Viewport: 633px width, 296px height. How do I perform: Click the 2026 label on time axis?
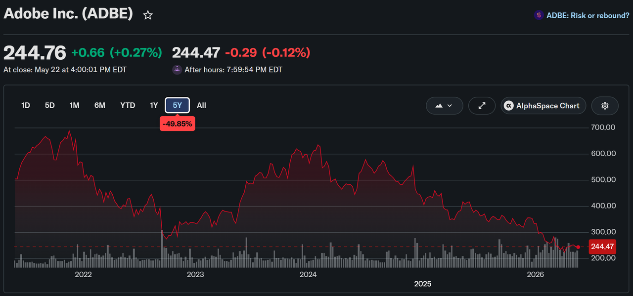[x=536, y=274]
